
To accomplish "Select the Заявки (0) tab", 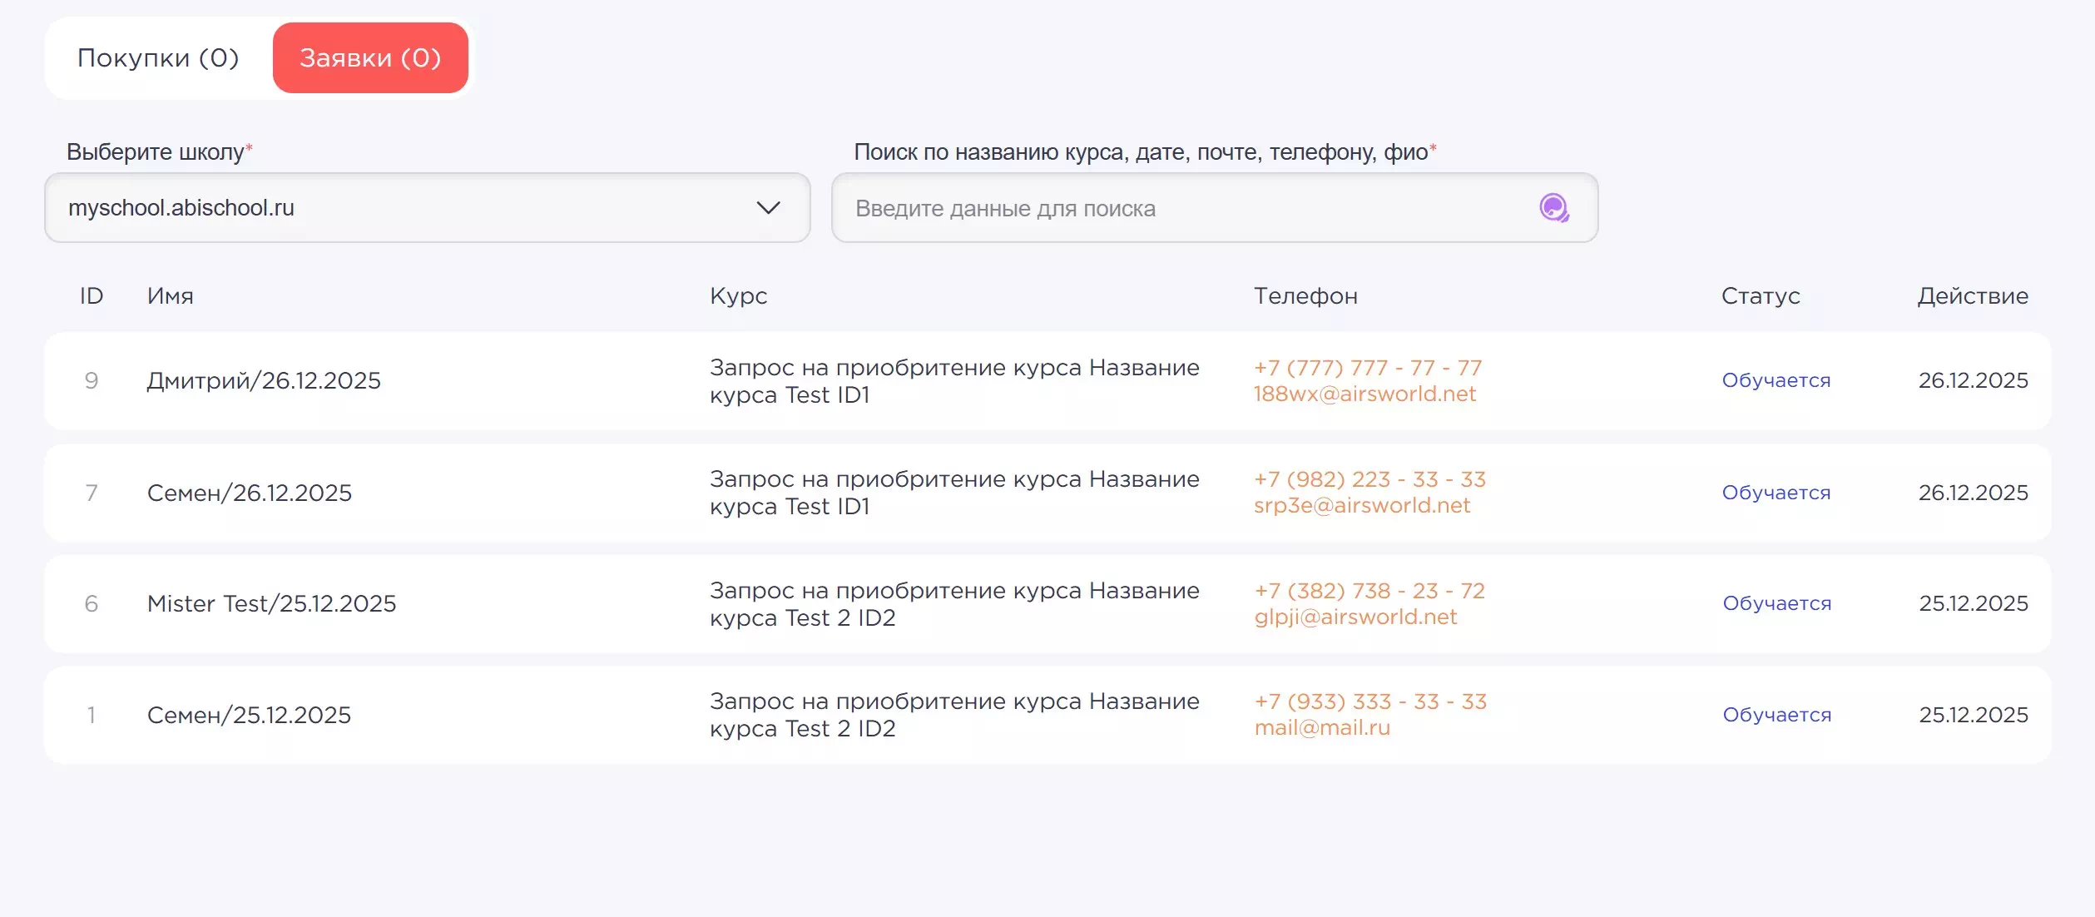I will pyautogui.click(x=370, y=58).
